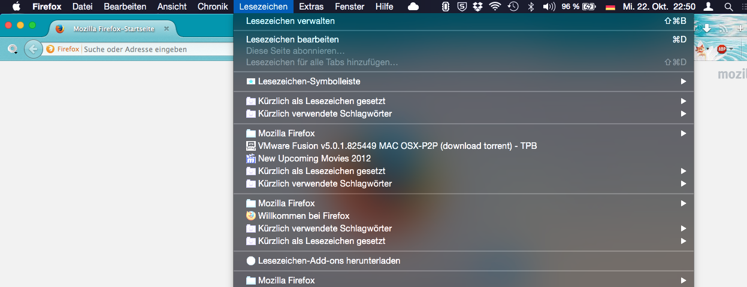Select Lesezeichen-Add-ons herunterladen
Image resolution: width=747 pixels, height=287 pixels.
[464, 261]
